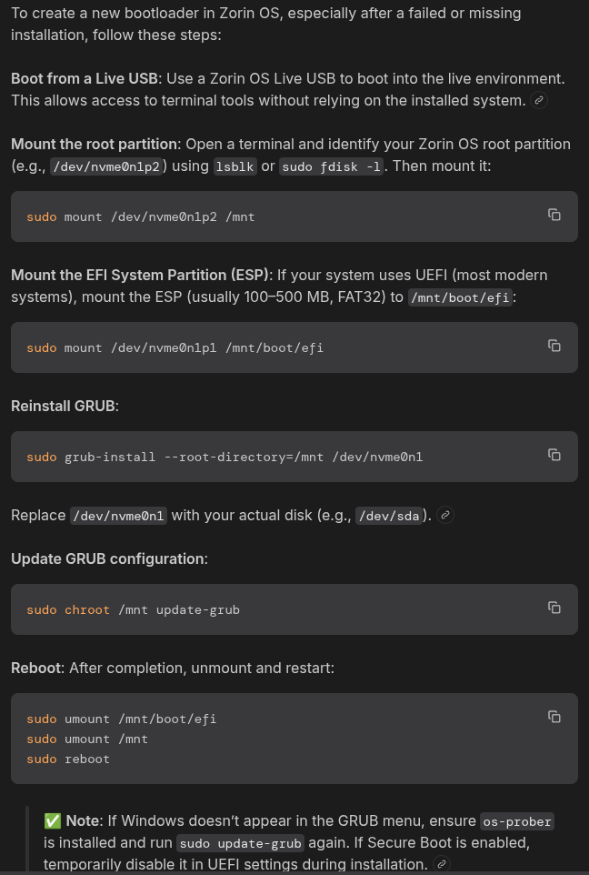Copy the EFI partition mount command

[554, 346]
